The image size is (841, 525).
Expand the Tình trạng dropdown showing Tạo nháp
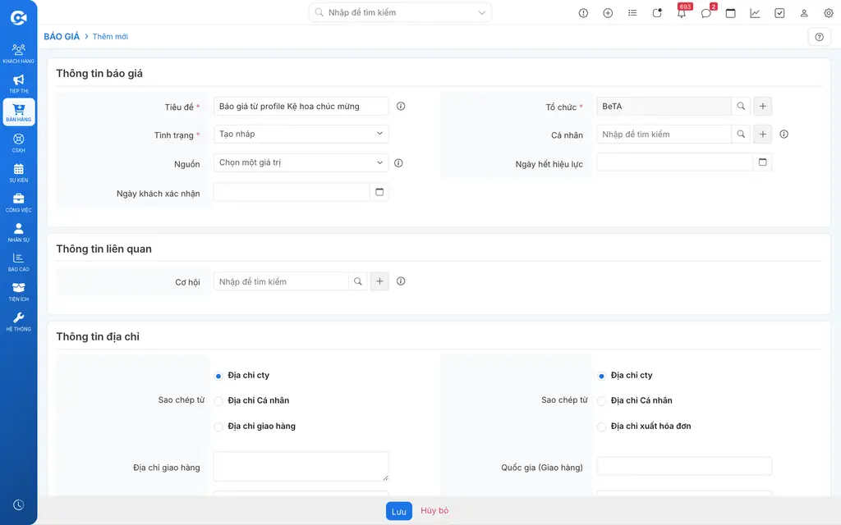pyautogui.click(x=301, y=134)
